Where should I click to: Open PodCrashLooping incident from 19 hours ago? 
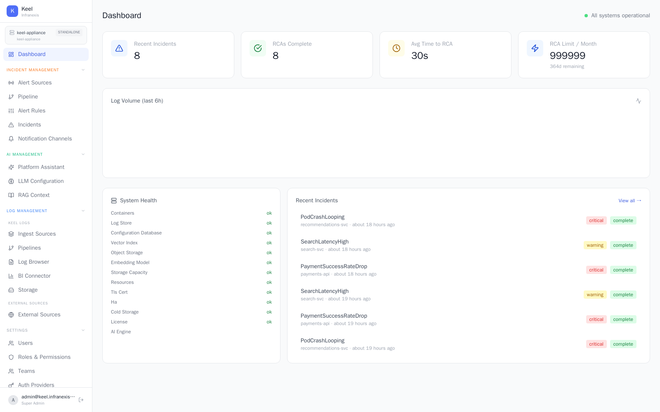468,344
